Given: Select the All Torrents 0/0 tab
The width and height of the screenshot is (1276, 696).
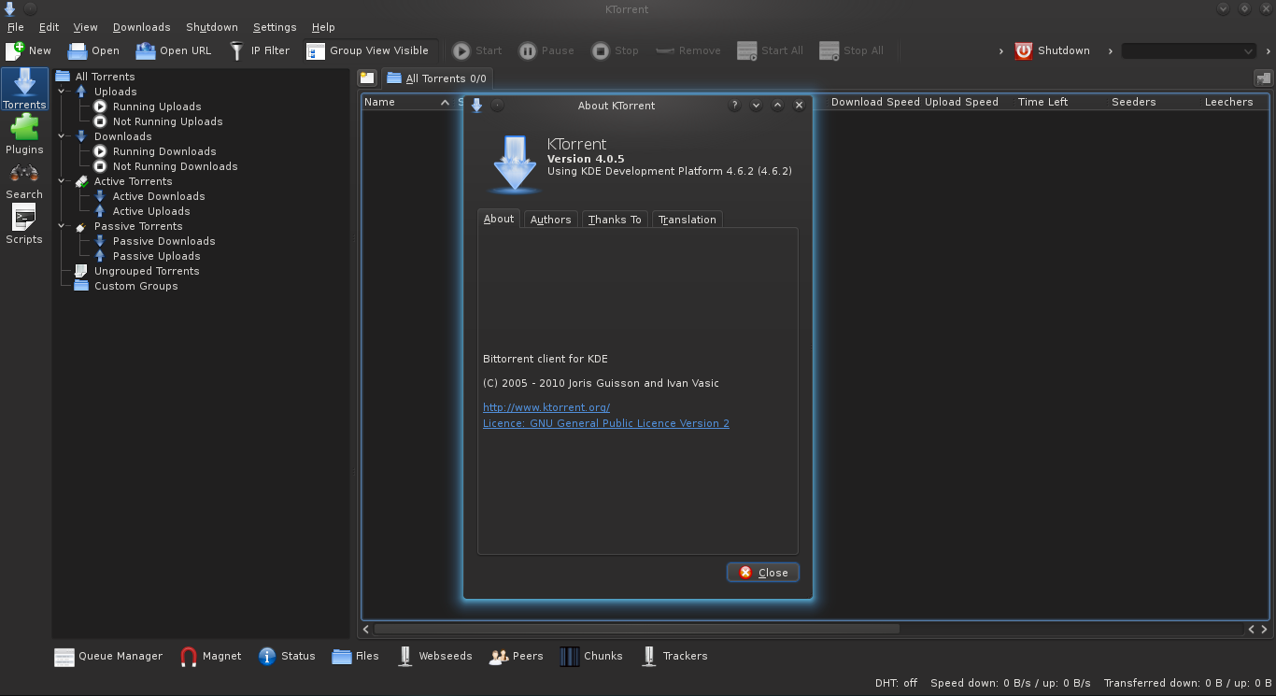Looking at the screenshot, I should coord(437,78).
